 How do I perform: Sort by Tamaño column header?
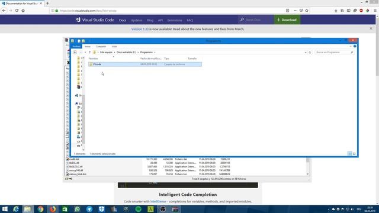point(192,59)
